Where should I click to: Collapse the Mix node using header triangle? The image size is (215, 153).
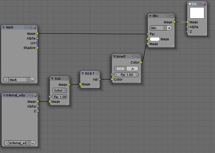point(150,16)
